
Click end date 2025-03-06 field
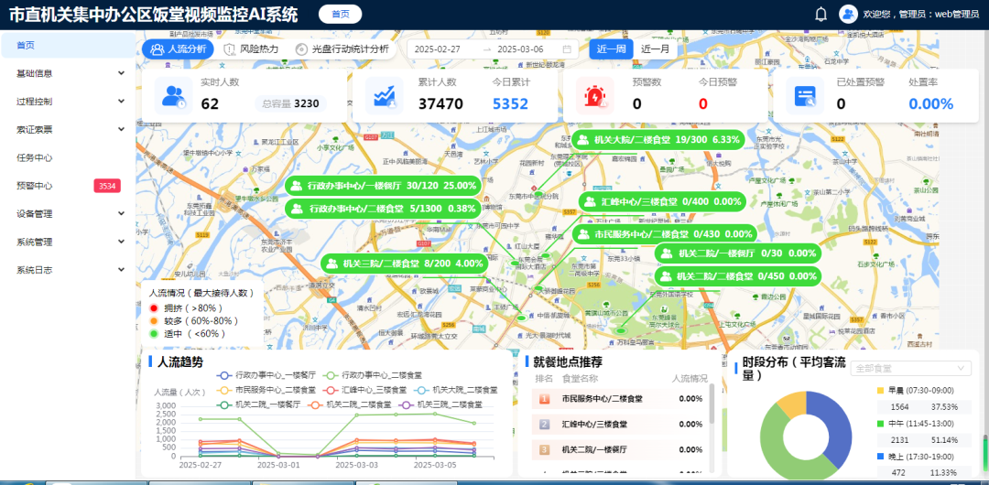[x=520, y=49]
